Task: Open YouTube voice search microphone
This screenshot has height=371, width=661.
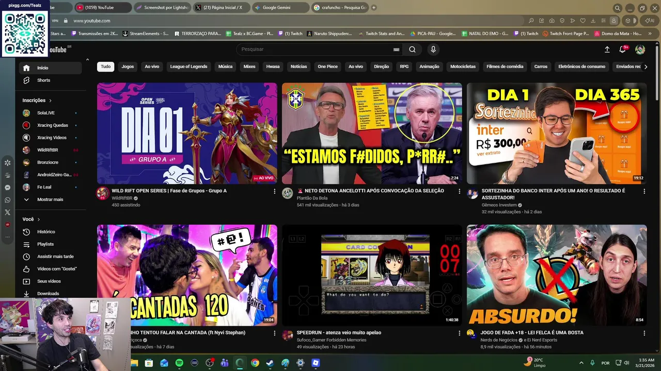Action: 433,49
